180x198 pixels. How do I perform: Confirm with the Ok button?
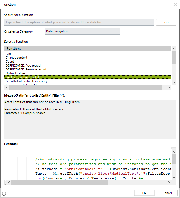pyautogui.click(x=144, y=193)
